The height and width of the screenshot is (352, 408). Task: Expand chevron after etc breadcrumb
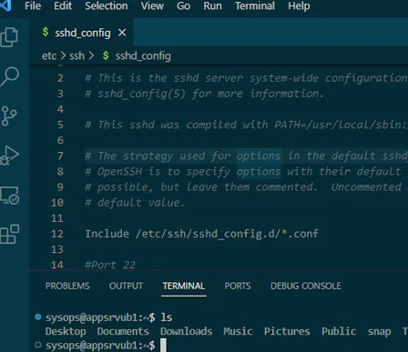63,55
